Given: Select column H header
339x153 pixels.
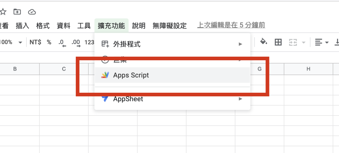Looking at the screenshot, I should click(308, 69).
